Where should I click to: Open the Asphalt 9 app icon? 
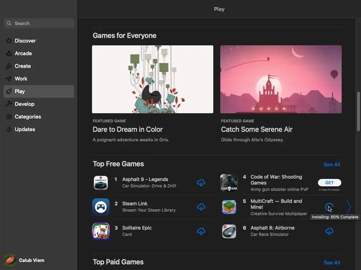click(x=101, y=183)
